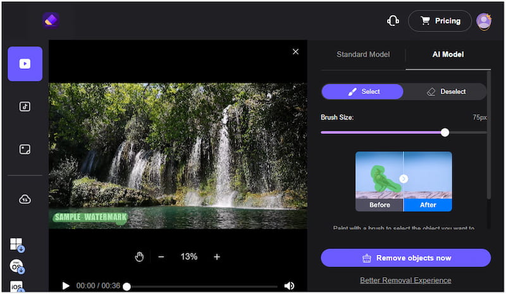Image resolution: width=506 pixels, height=294 pixels.
Task: Click the Before/After comparison arrow
Action: pos(404,179)
